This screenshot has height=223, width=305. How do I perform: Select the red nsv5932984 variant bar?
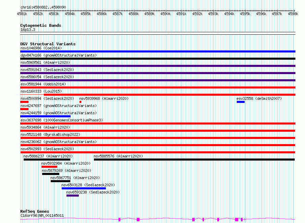(x=49, y=167)
